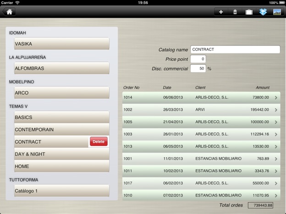
Task: Expand order 1014 with its chevron
Action: (276, 98)
